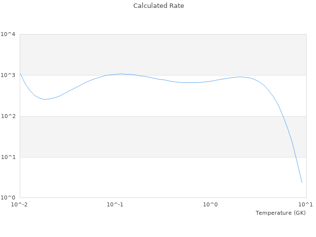Select the 10^1 label on the x-axis
Screen dimensions: 316x237
(305, 204)
